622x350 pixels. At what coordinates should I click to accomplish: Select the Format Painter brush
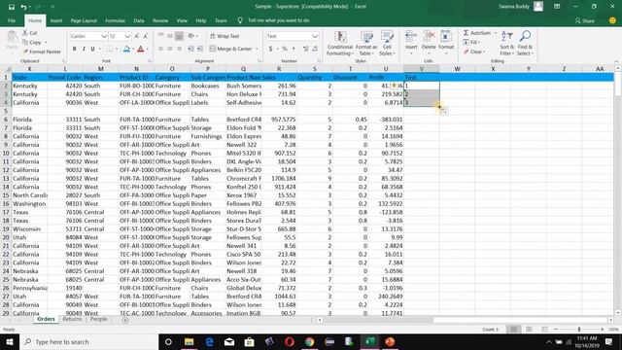pos(26,52)
